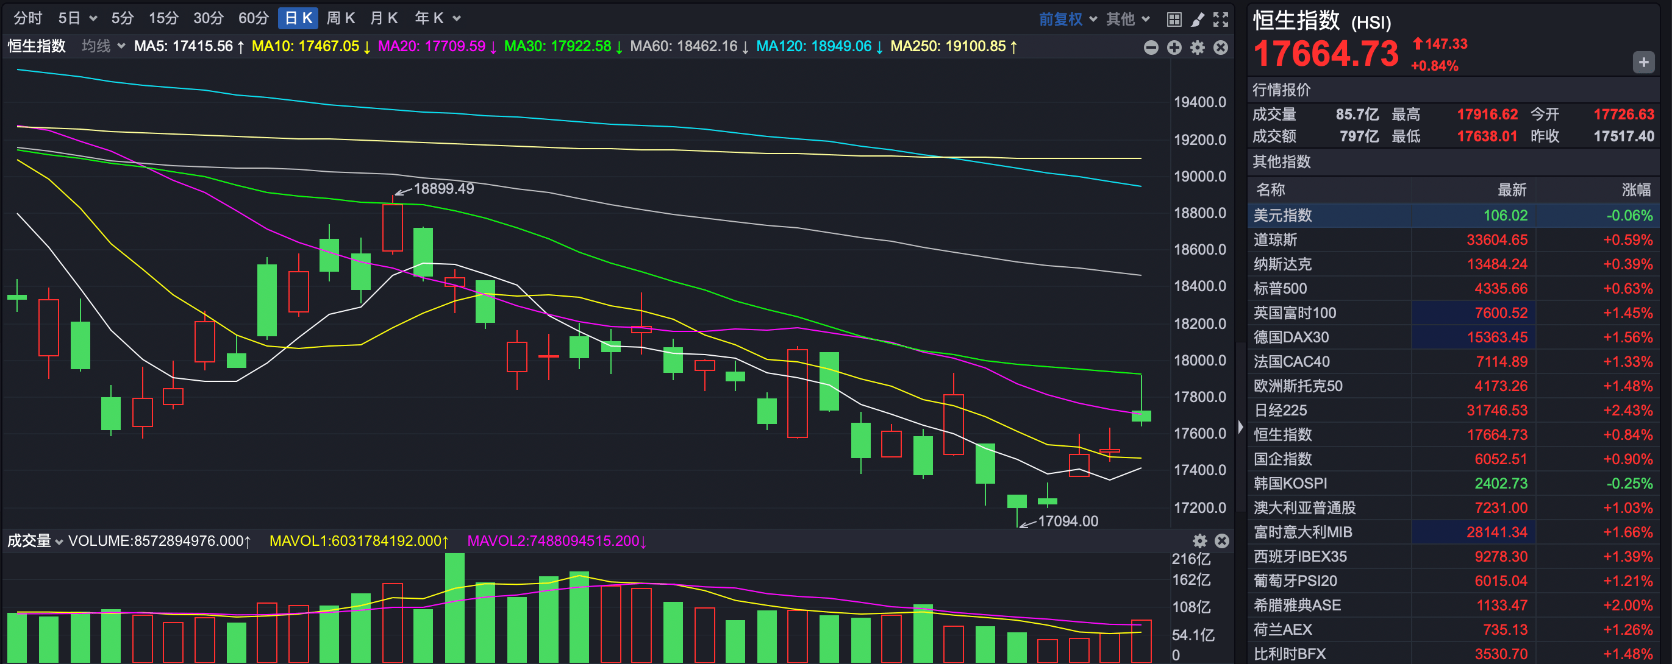
Task: Select 美元指数 row in index list
Action: point(1282,215)
